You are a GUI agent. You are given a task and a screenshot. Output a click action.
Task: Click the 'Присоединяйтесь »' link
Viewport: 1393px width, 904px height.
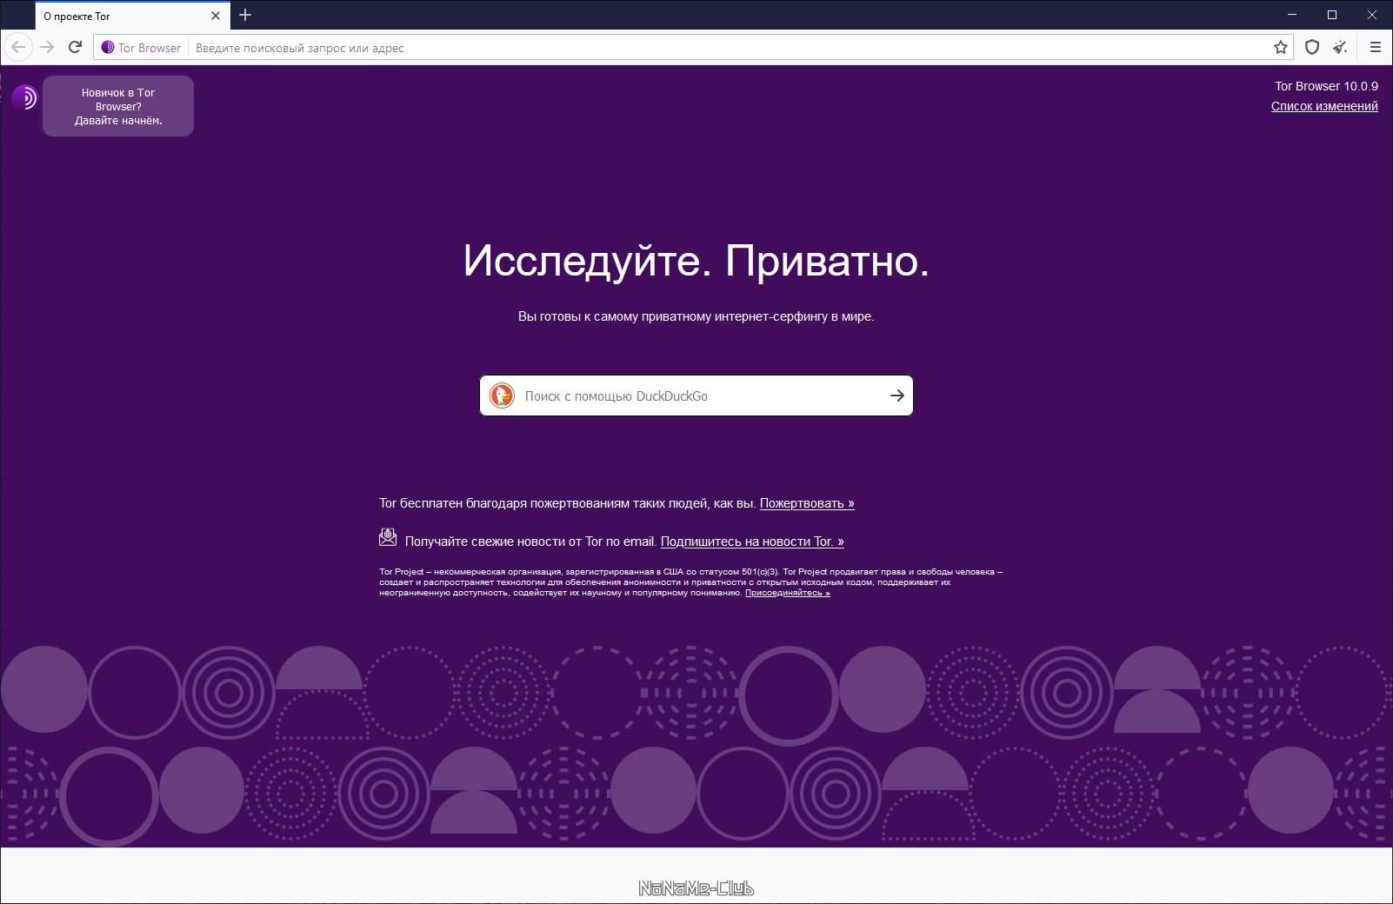(x=788, y=593)
